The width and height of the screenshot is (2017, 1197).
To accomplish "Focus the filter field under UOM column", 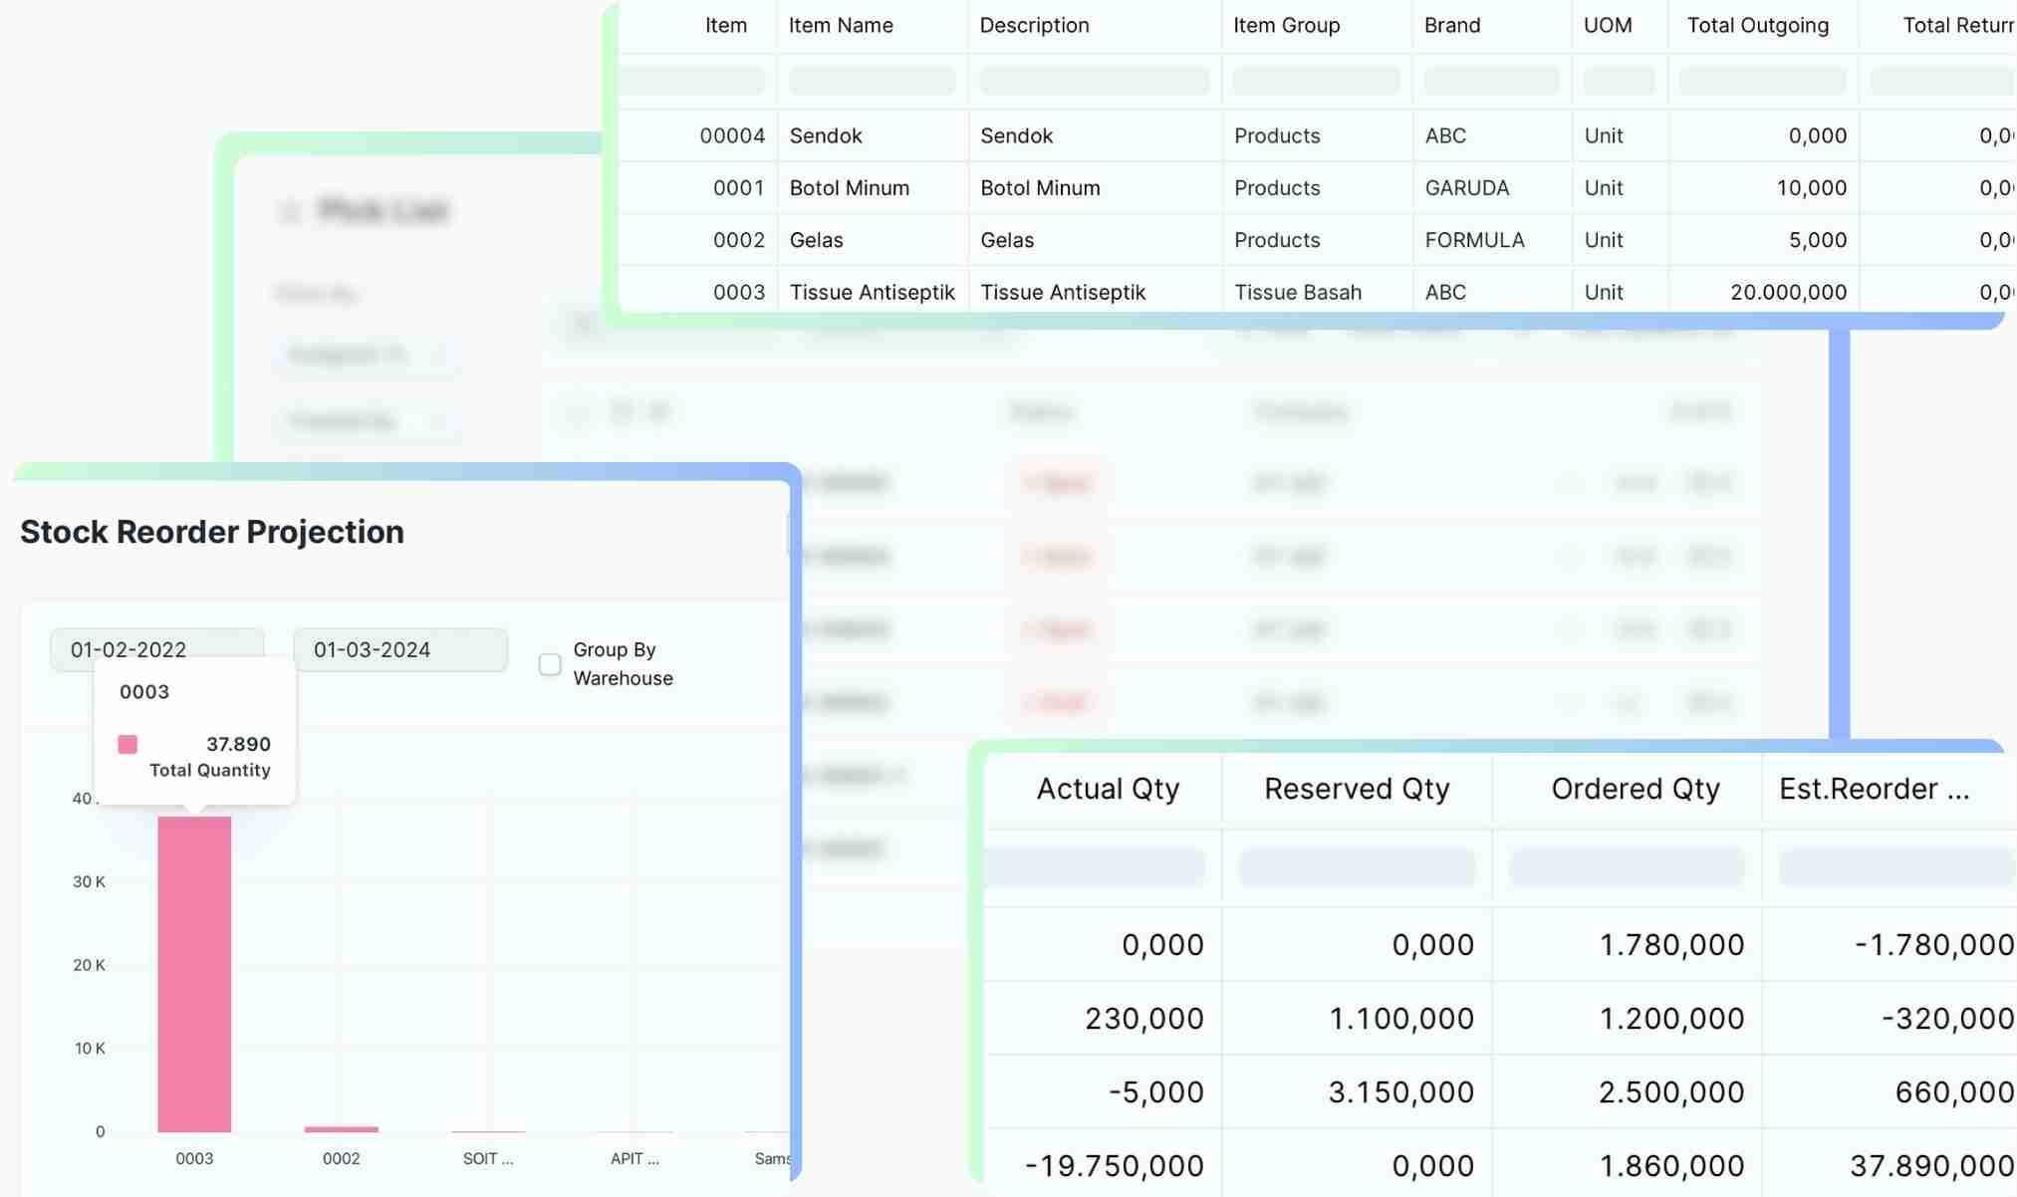I will tap(1619, 81).
